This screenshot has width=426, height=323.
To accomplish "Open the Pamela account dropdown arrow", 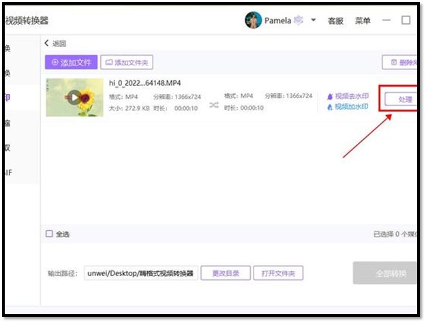I will 314,20.
